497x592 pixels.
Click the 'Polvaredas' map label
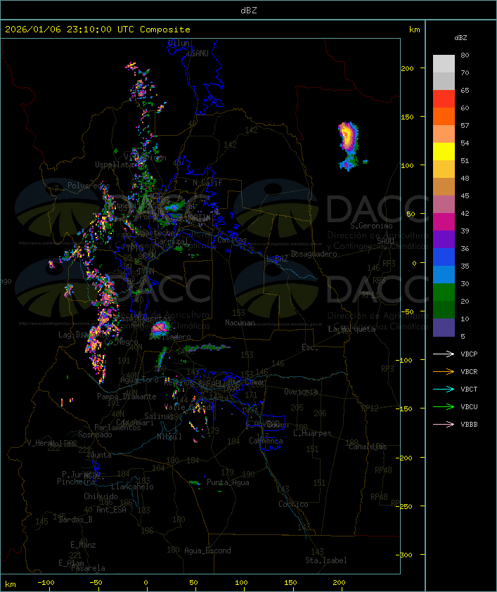pyautogui.click(x=89, y=186)
